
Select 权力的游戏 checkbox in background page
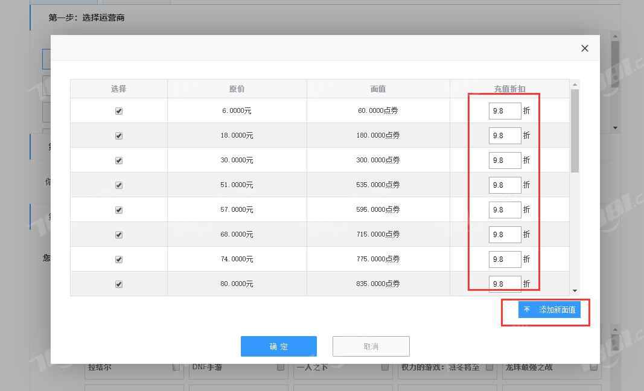tap(489, 367)
